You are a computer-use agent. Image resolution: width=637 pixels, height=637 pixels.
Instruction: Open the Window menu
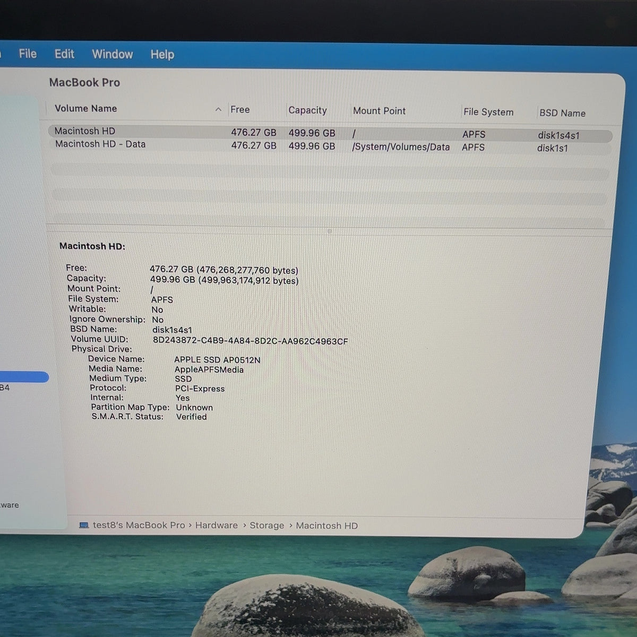(x=113, y=54)
